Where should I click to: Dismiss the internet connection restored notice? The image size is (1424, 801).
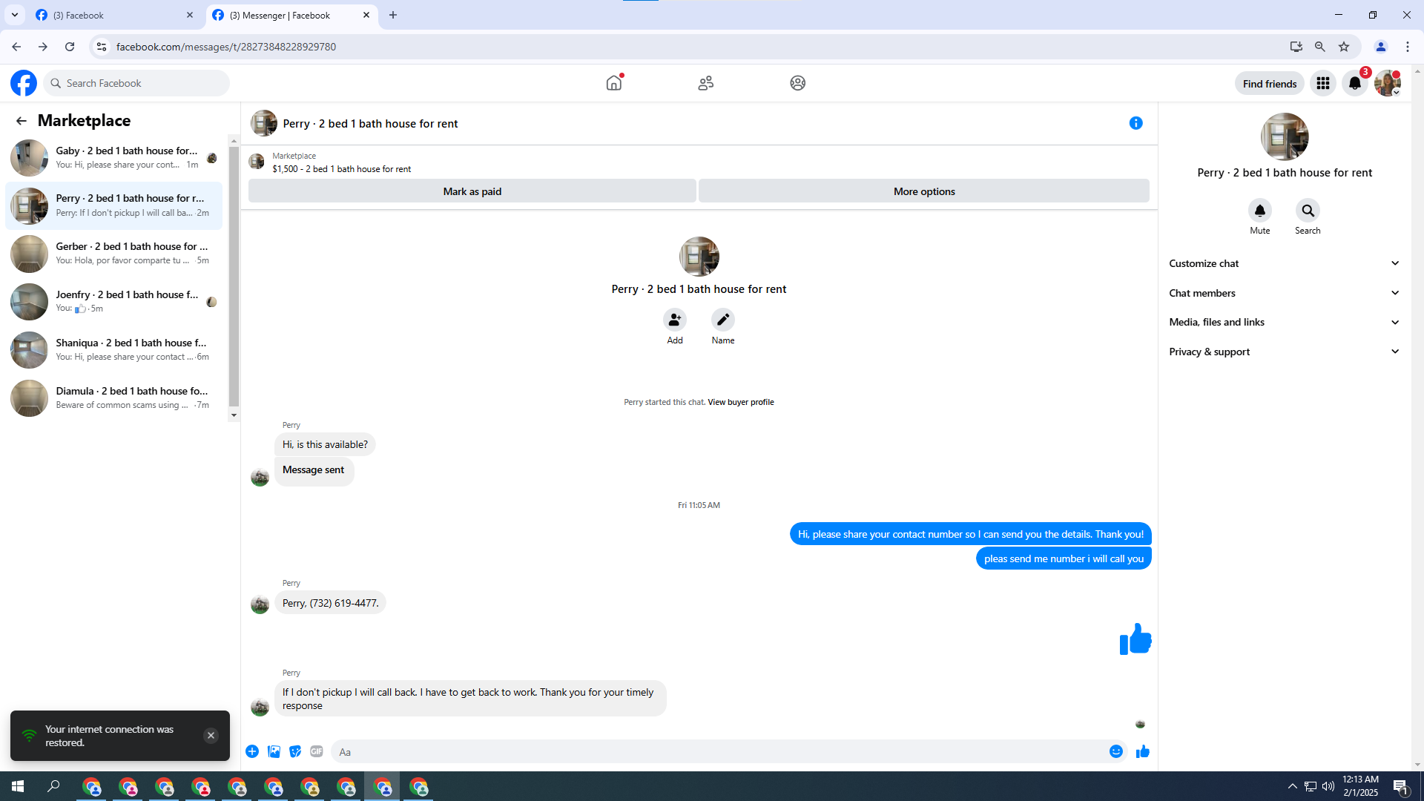pyautogui.click(x=211, y=736)
